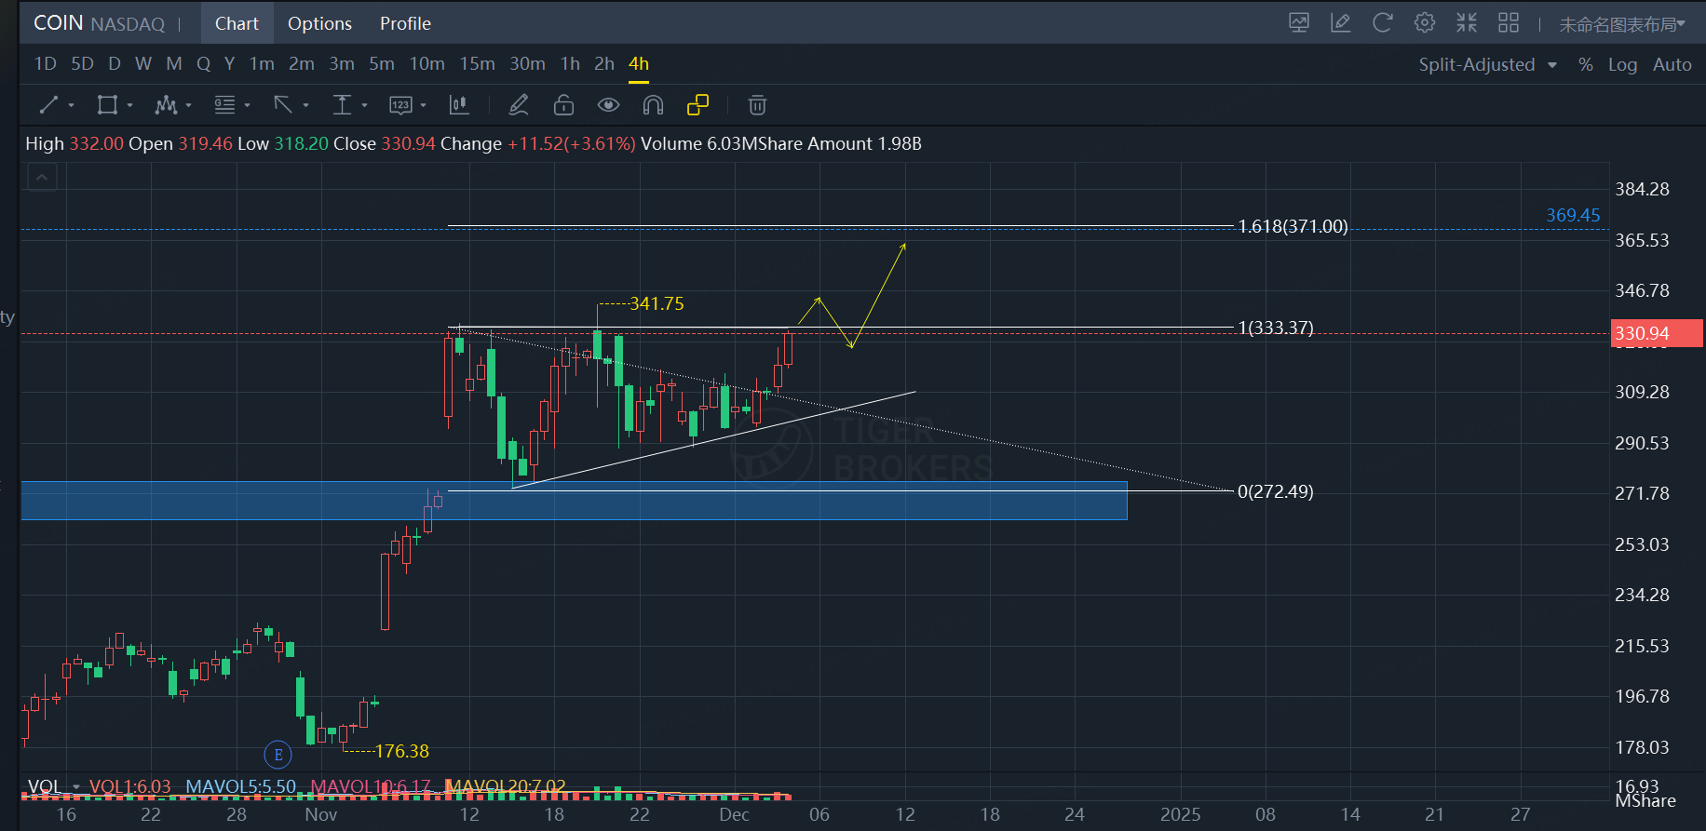Select the 5m timeframe
Viewport: 1706px width, 831px height.
(381, 64)
